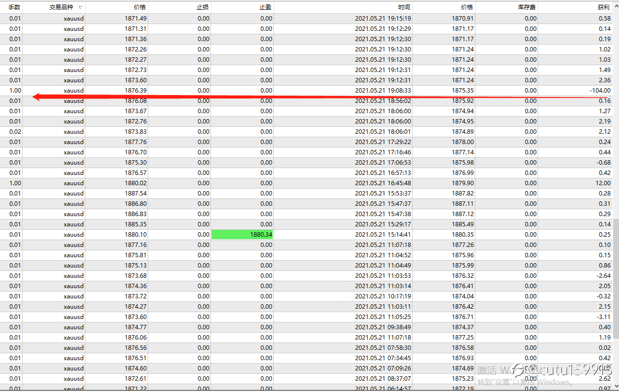The height and width of the screenshot is (392, 619).
Task: Select the open price 1875.13
Action: coord(136,266)
